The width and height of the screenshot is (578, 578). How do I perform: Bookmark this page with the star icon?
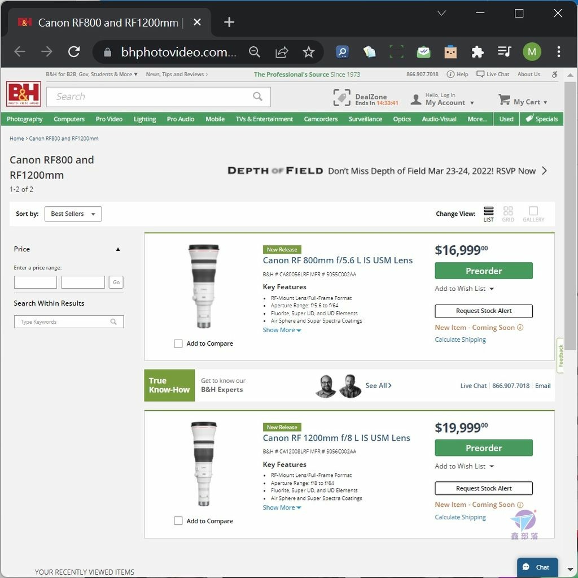point(309,52)
